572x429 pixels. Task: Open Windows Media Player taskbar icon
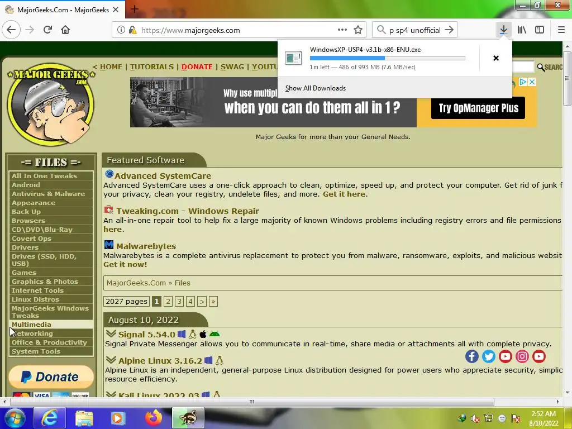(118, 418)
